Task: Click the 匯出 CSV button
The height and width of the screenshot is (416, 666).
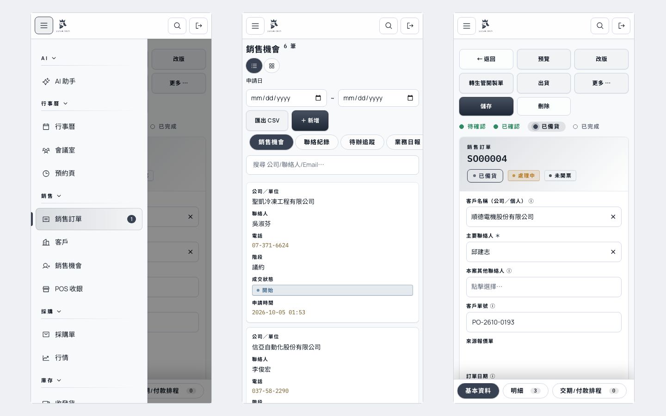Action: (267, 121)
